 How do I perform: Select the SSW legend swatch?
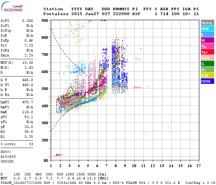click(207, 58)
